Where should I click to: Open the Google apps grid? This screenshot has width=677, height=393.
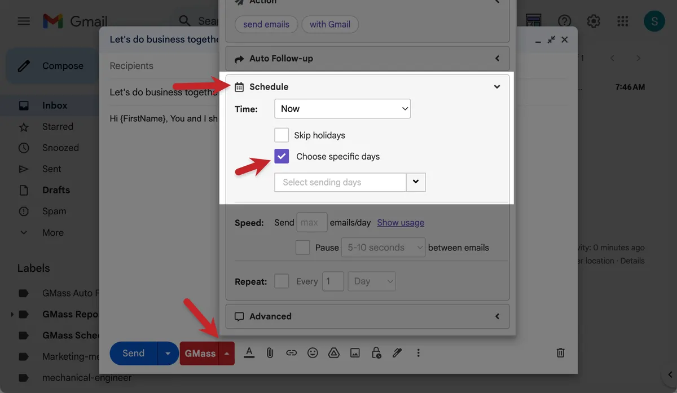pyautogui.click(x=623, y=21)
